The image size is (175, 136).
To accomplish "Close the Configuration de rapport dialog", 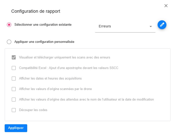I will click(x=166, y=6).
